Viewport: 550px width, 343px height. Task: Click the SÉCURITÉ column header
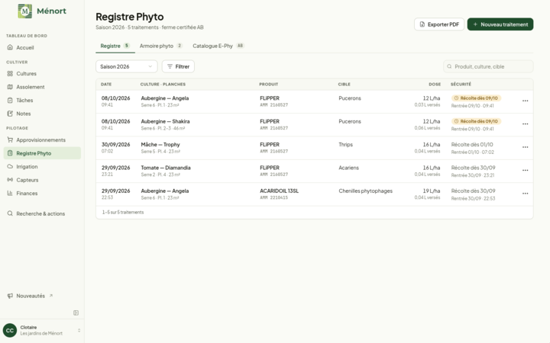(x=461, y=85)
